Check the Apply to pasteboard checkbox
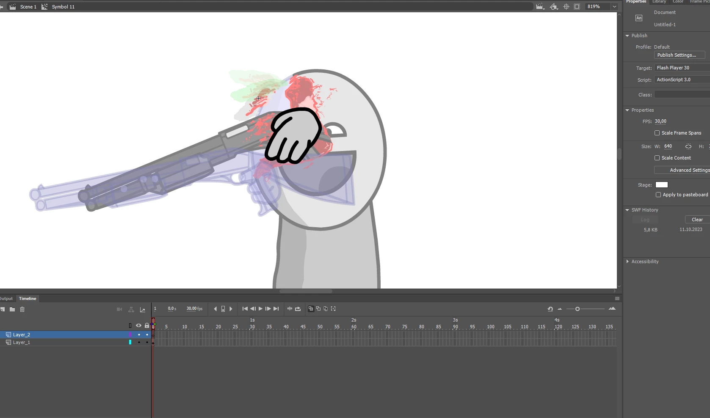This screenshot has height=418, width=710. [x=658, y=195]
